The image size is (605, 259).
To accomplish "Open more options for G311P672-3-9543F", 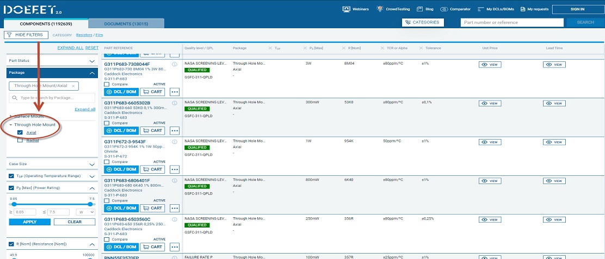I will click(x=175, y=170).
